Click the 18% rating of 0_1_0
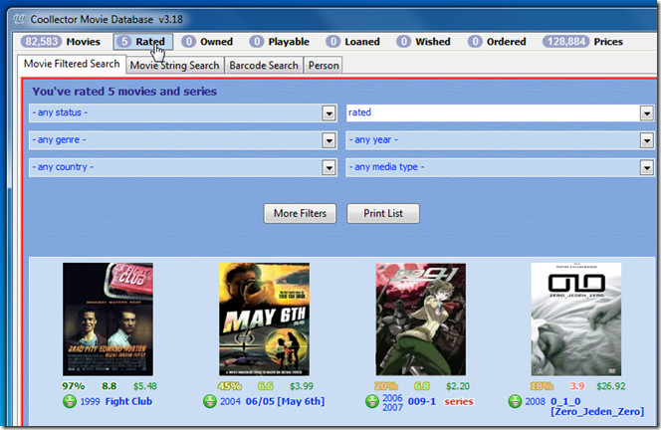 (x=542, y=386)
